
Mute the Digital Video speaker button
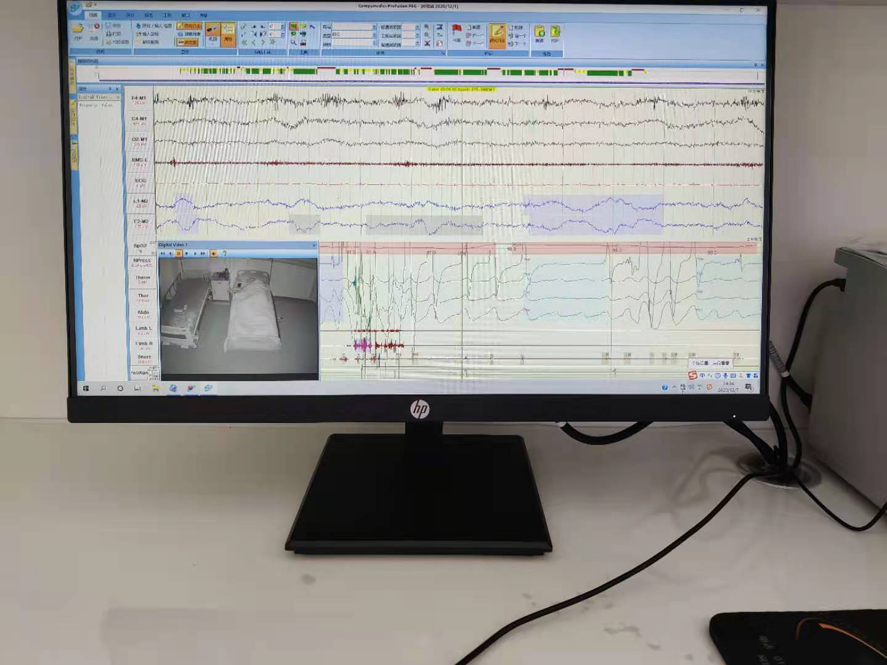214,253
